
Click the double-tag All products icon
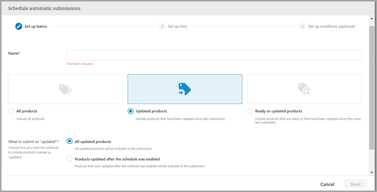(x=65, y=89)
